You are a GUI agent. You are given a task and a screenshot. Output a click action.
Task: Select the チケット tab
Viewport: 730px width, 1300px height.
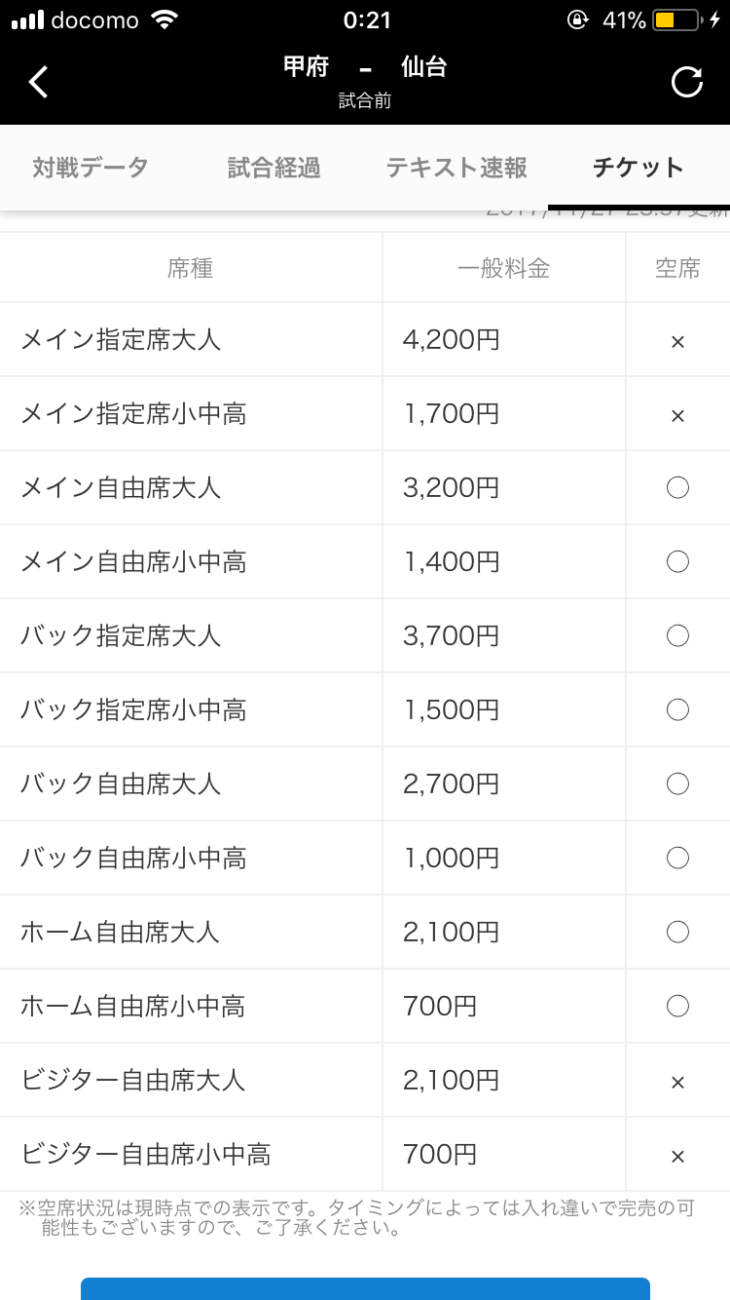pos(639,168)
